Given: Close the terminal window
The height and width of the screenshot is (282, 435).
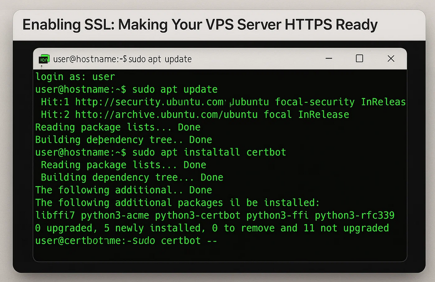Looking at the screenshot, I should click(x=391, y=59).
